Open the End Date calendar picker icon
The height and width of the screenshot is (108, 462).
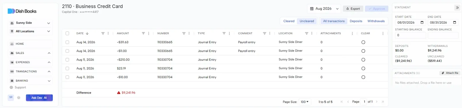tap(454, 22)
